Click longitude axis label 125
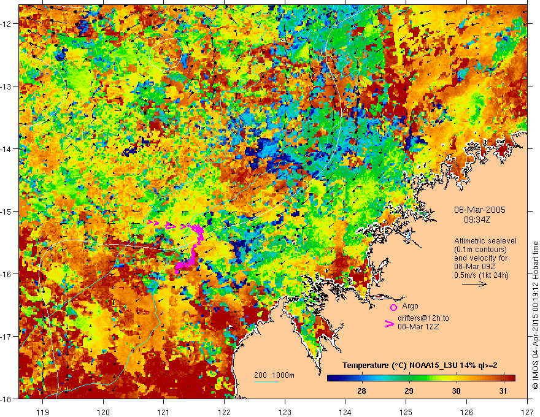Screen dimensions: 540x417 point(406,412)
